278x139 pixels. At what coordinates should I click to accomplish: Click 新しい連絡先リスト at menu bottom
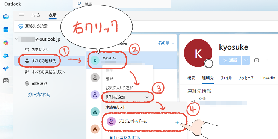pos(125,137)
